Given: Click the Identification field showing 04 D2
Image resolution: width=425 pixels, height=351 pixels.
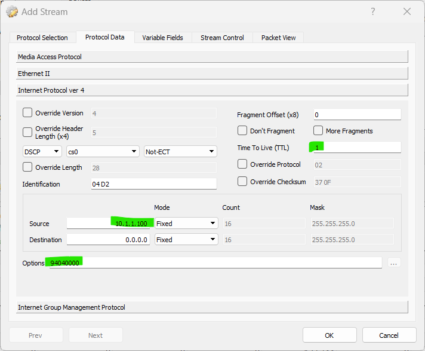Looking at the screenshot, I should tap(154, 184).
